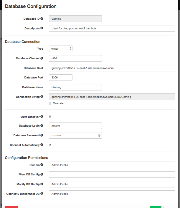Image resolution: width=180 pixels, height=208 pixels.
Task: Open the database Type dropdown showing mysql
Action: 61,49
